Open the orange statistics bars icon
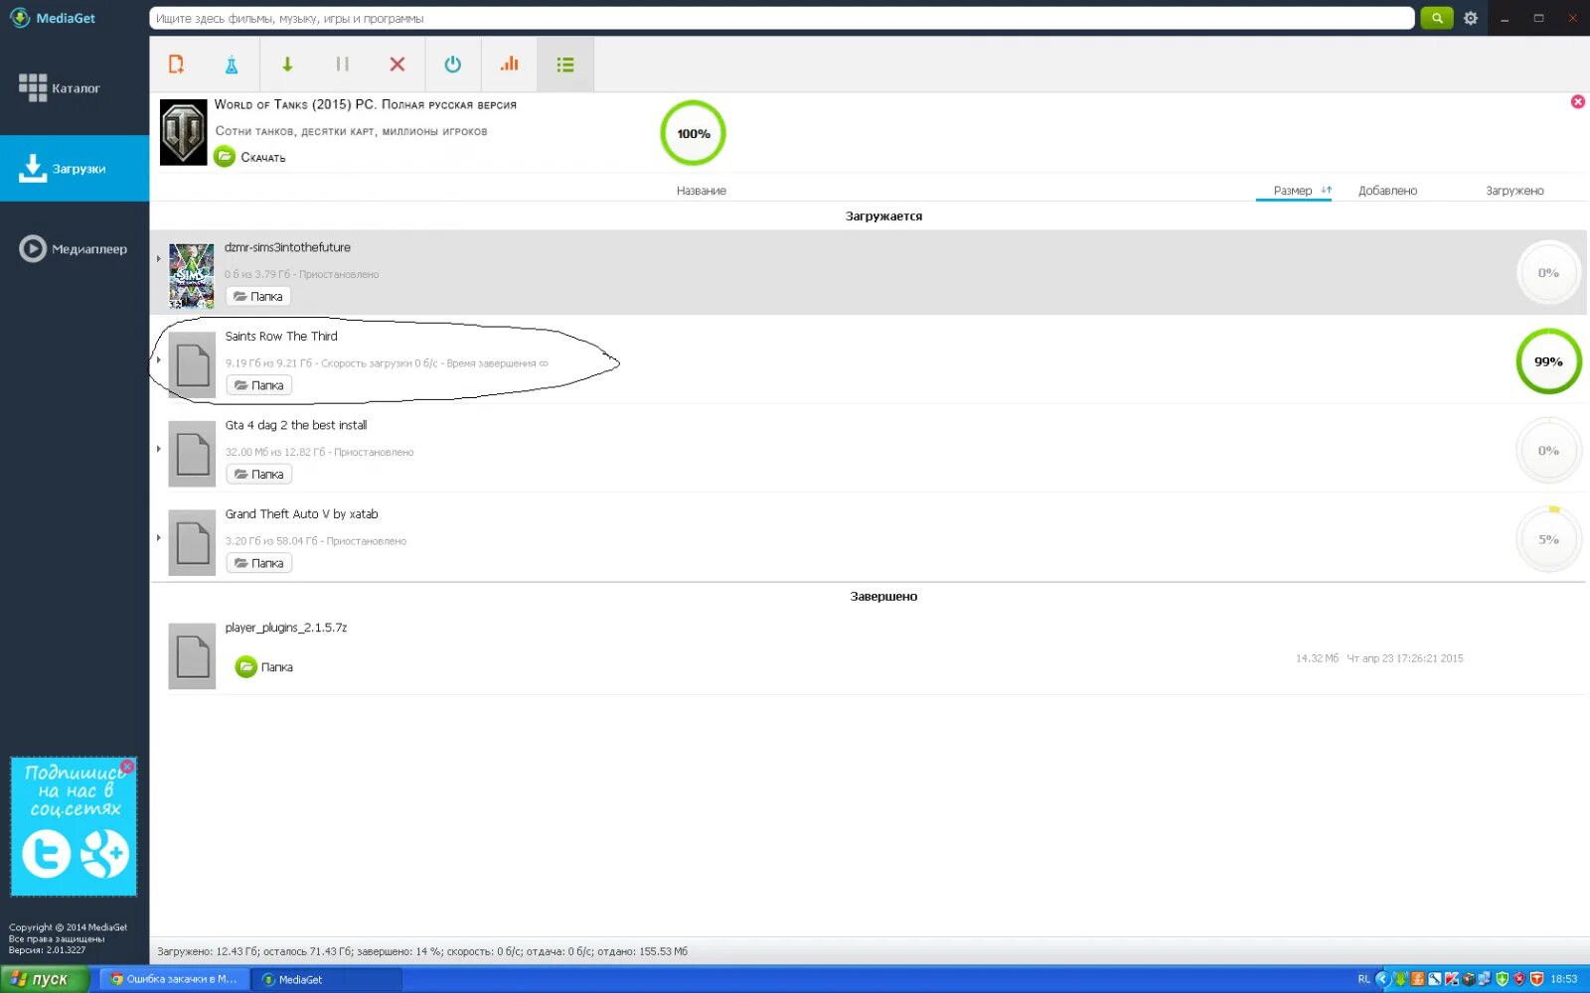Image resolution: width=1590 pixels, height=993 pixels. click(x=509, y=65)
